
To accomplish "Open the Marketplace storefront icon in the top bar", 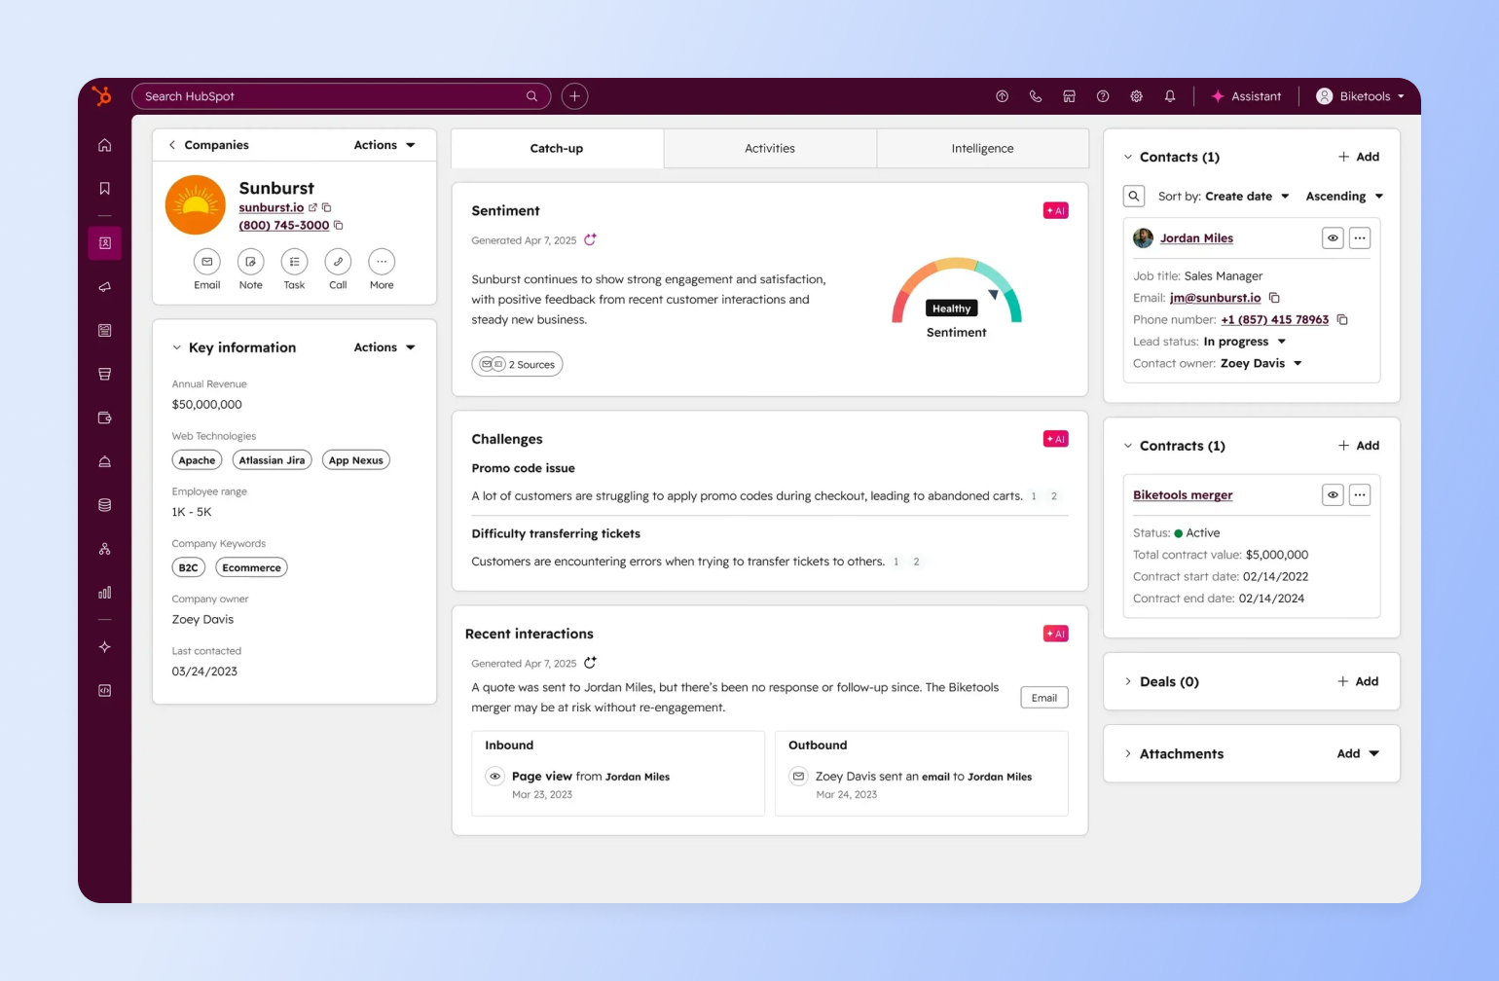I will pos(1069,96).
